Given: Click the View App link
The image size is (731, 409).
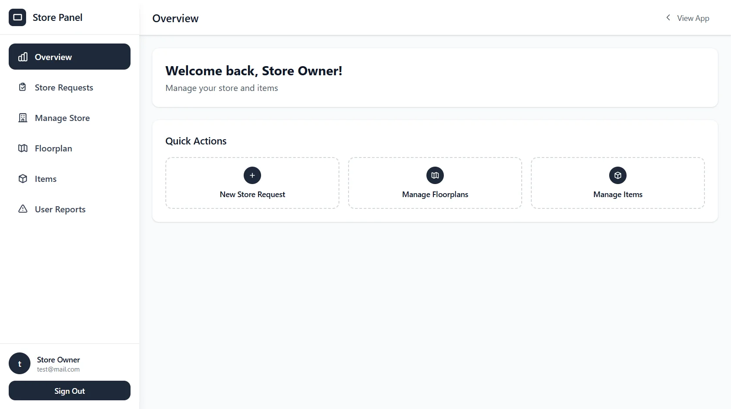Looking at the screenshot, I should (x=687, y=18).
